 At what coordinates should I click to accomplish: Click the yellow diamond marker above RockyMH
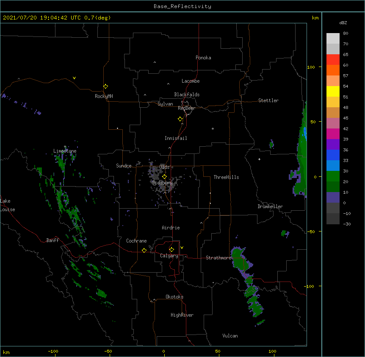point(106,86)
